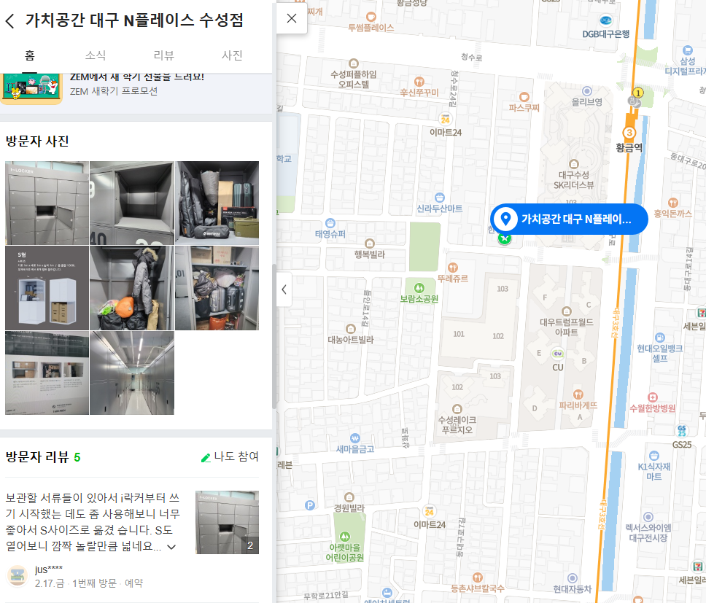This screenshot has width=706, height=603.
Task: Open the ZEM 새학기 프로모션 banner
Action: pyautogui.click(x=135, y=88)
